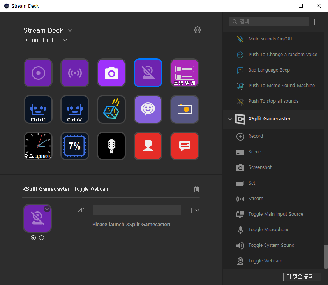This screenshot has height=285, width=328.
Task: Click the 더 많은 동작 button
Action: point(302,276)
